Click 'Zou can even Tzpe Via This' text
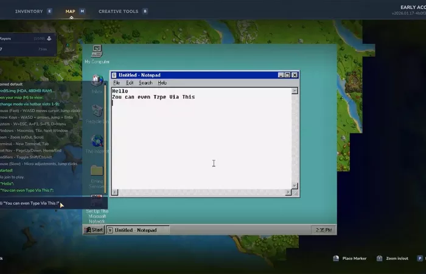 click(153, 97)
